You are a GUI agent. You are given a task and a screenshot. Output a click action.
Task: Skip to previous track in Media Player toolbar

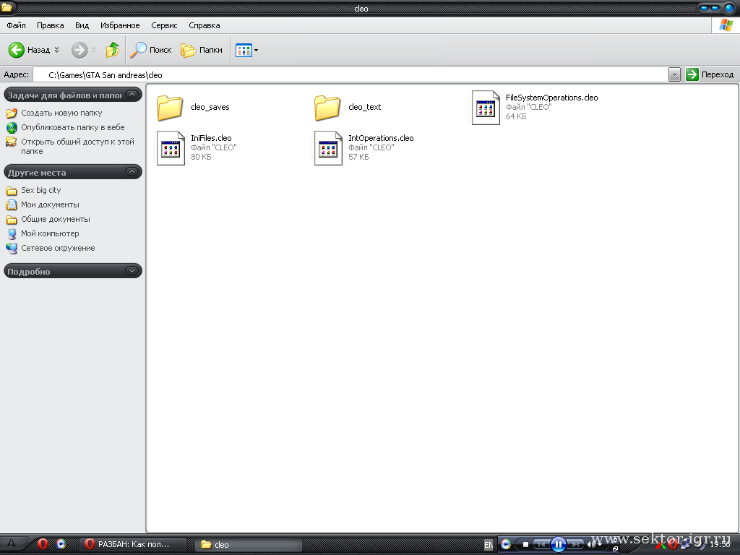click(542, 545)
